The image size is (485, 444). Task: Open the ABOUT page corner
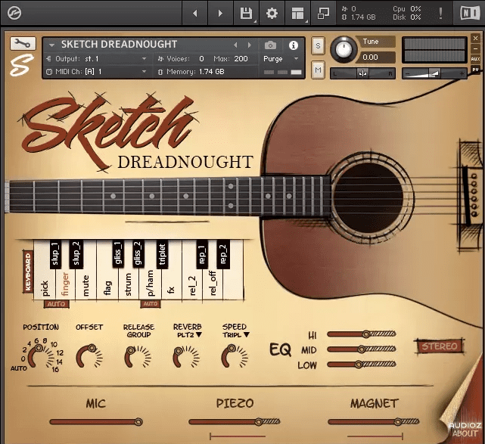[465, 433]
